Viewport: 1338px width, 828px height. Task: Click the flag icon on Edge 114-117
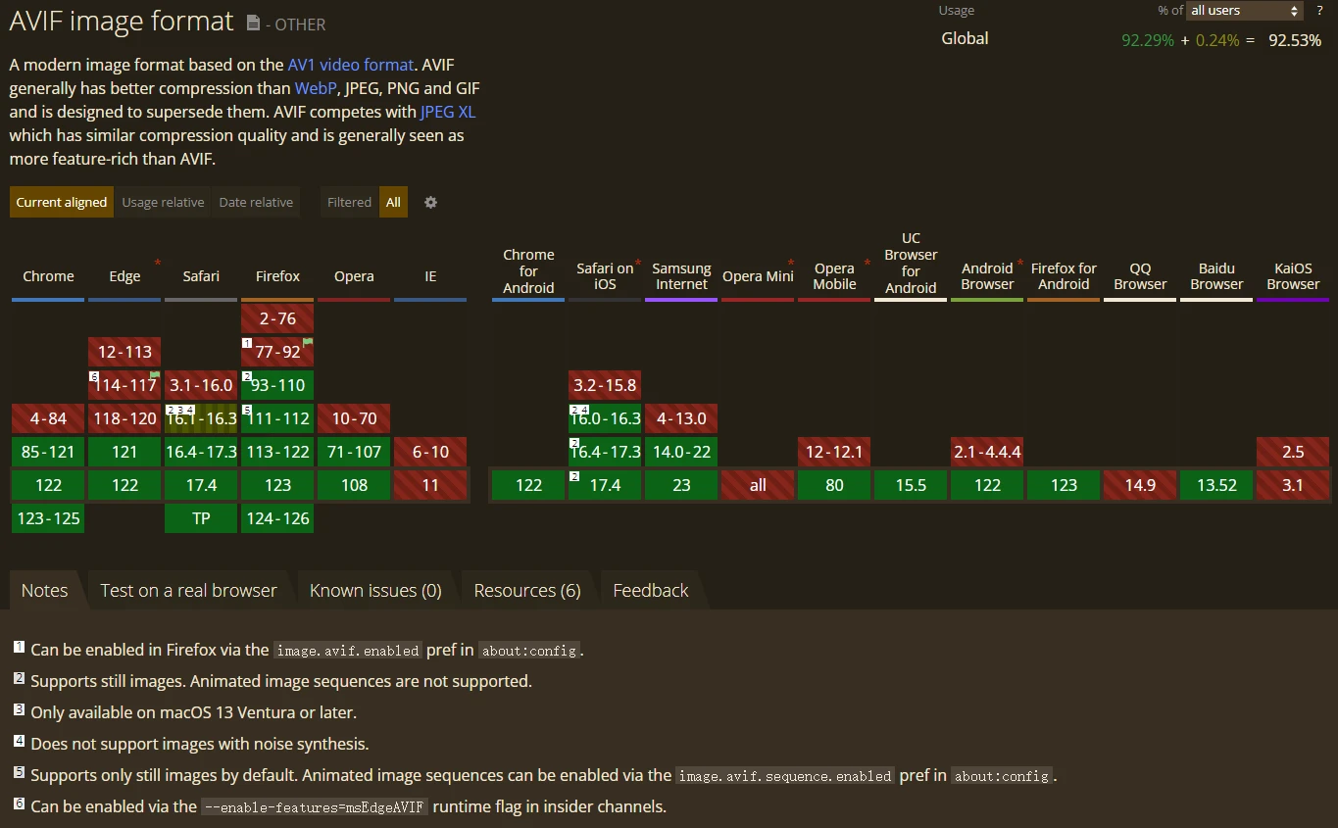pos(155,375)
